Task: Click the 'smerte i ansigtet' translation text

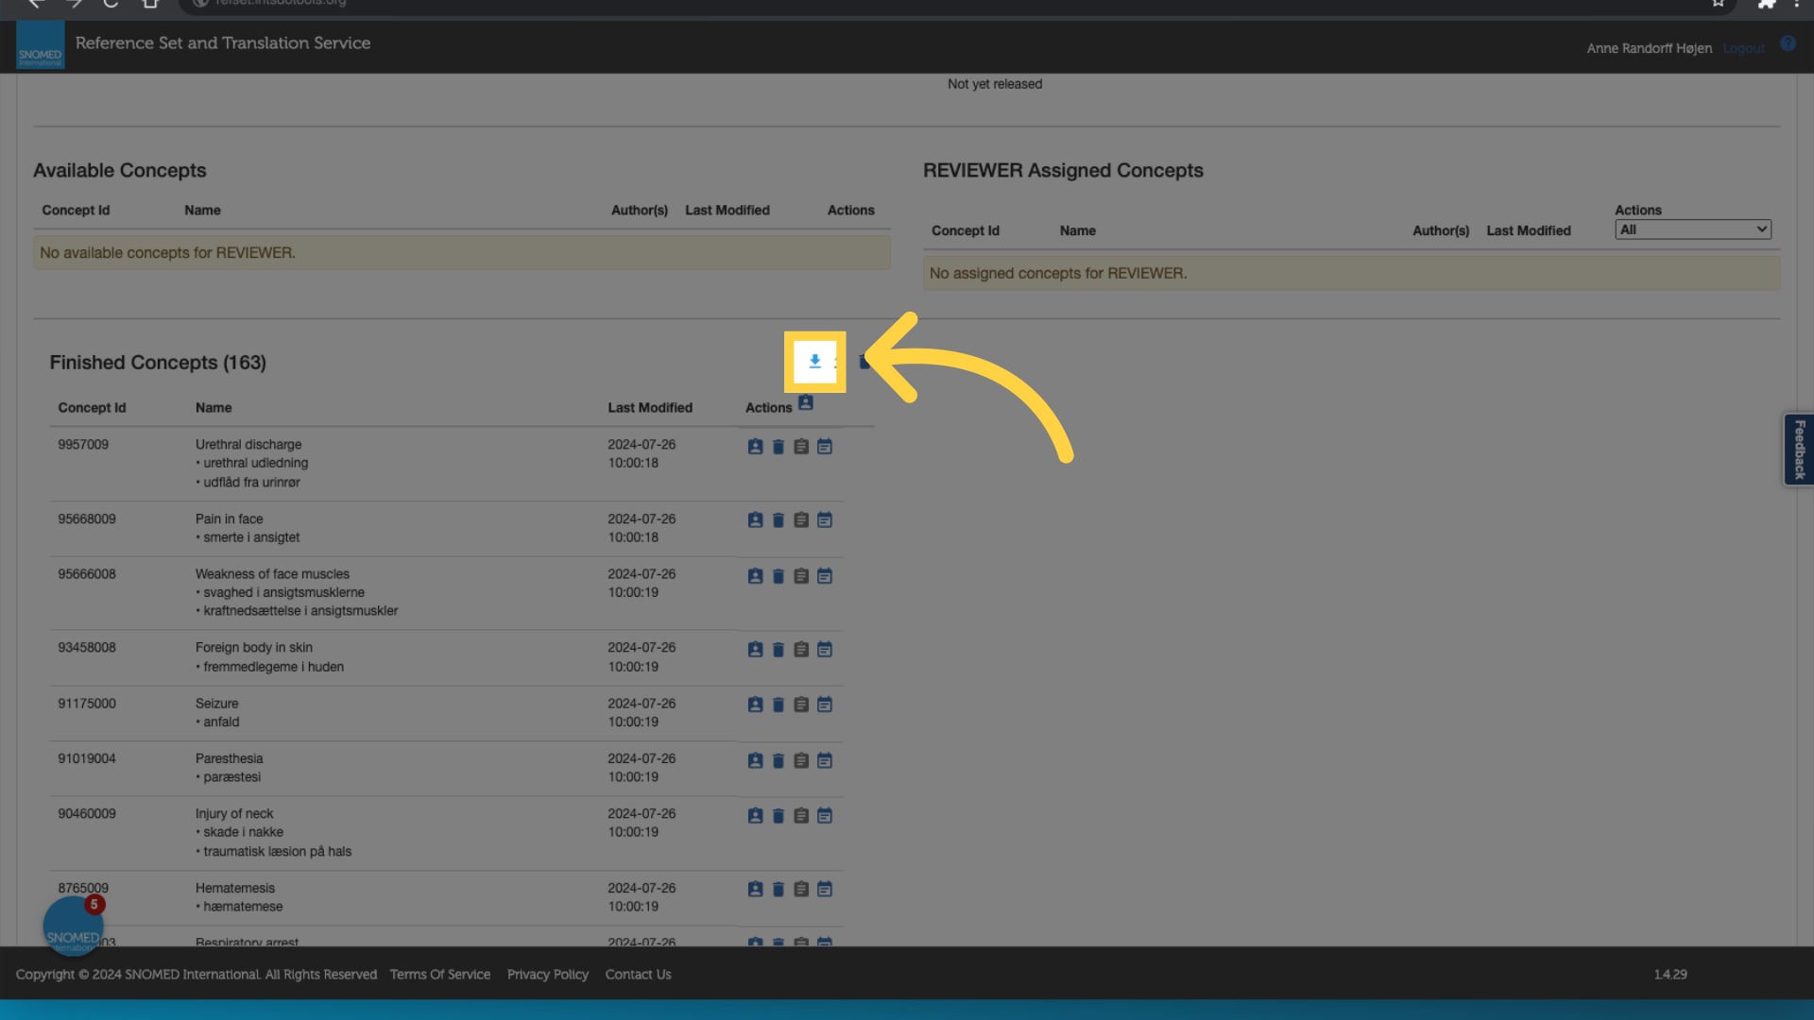Action: (251, 537)
